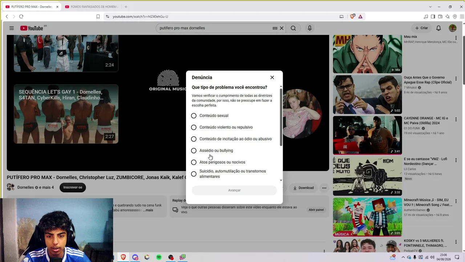Close the Denúncia report dialog
The height and width of the screenshot is (262, 465).
pos(272,78)
